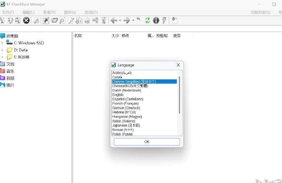Select ChineseBIG5(中文繁體) language
282x183 pixels.
click(x=144, y=86)
